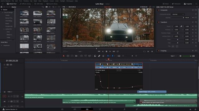Viewport: 199px width, 111px height.
Task: Expand the Keywords smart bin
Action: [x=2, y=45]
